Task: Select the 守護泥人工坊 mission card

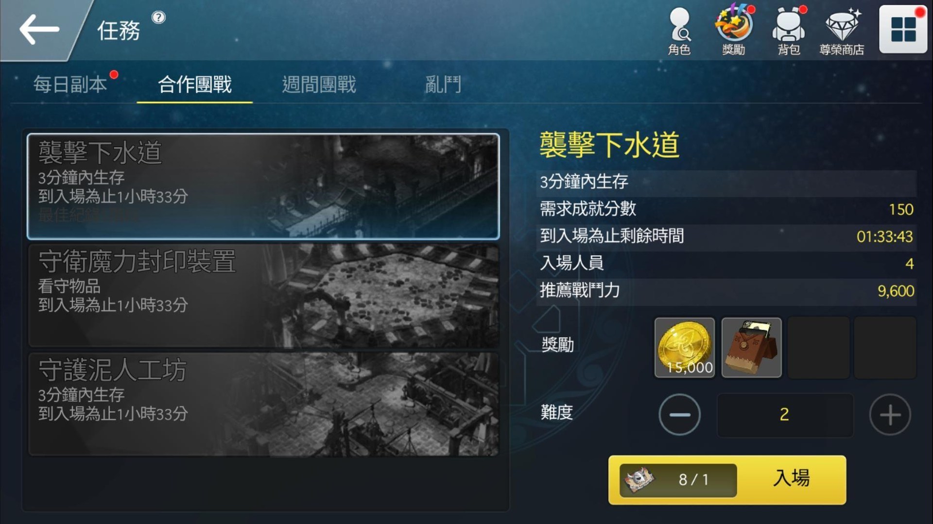Action: click(263, 405)
